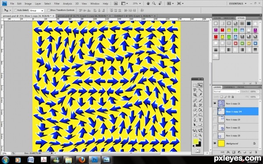Select the Eyedropper tool
263x164 pixels.
(200, 95)
